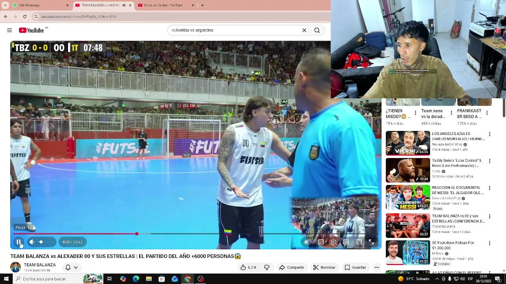This screenshot has width=506, height=284.
Task: Open Task View on the taskbar
Action: 110,279
